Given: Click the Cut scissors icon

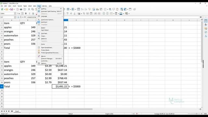Looking at the screenshot, I should [x=29, y=9].
